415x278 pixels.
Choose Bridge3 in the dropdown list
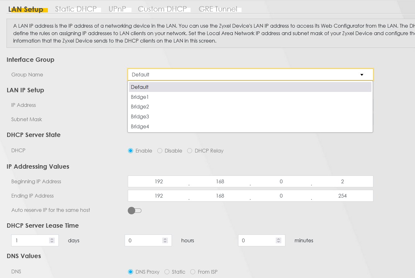[x=140, y=116]
